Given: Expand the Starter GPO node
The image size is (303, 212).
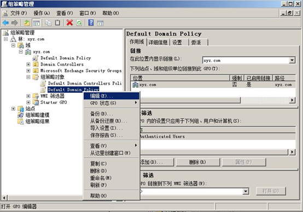Looking at the screenshot, I should [28, 102].
